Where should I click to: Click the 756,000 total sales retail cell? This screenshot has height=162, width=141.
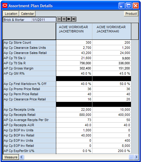pos(74,63)
